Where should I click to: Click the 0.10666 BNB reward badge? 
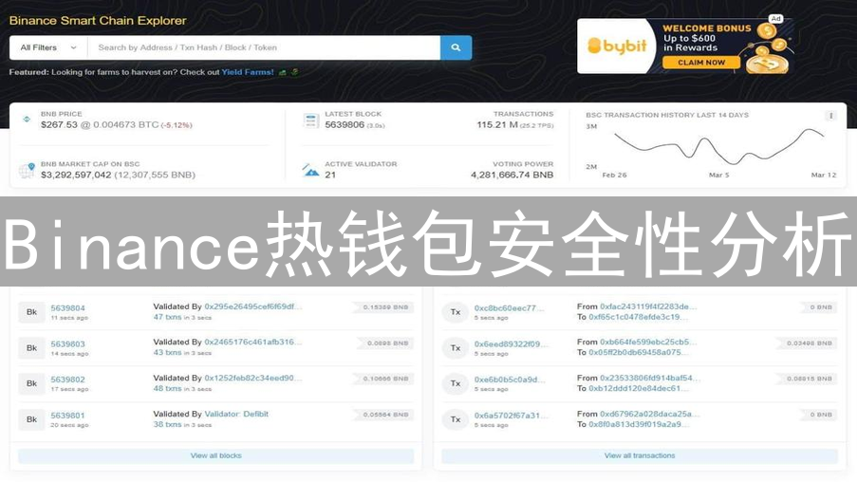(x=384, y=379)
